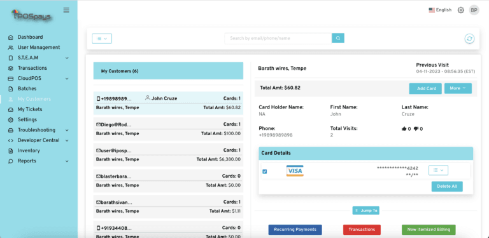Expand the S.T.E.A.M menu chevron
489x238 pixels.
(67, 58)
